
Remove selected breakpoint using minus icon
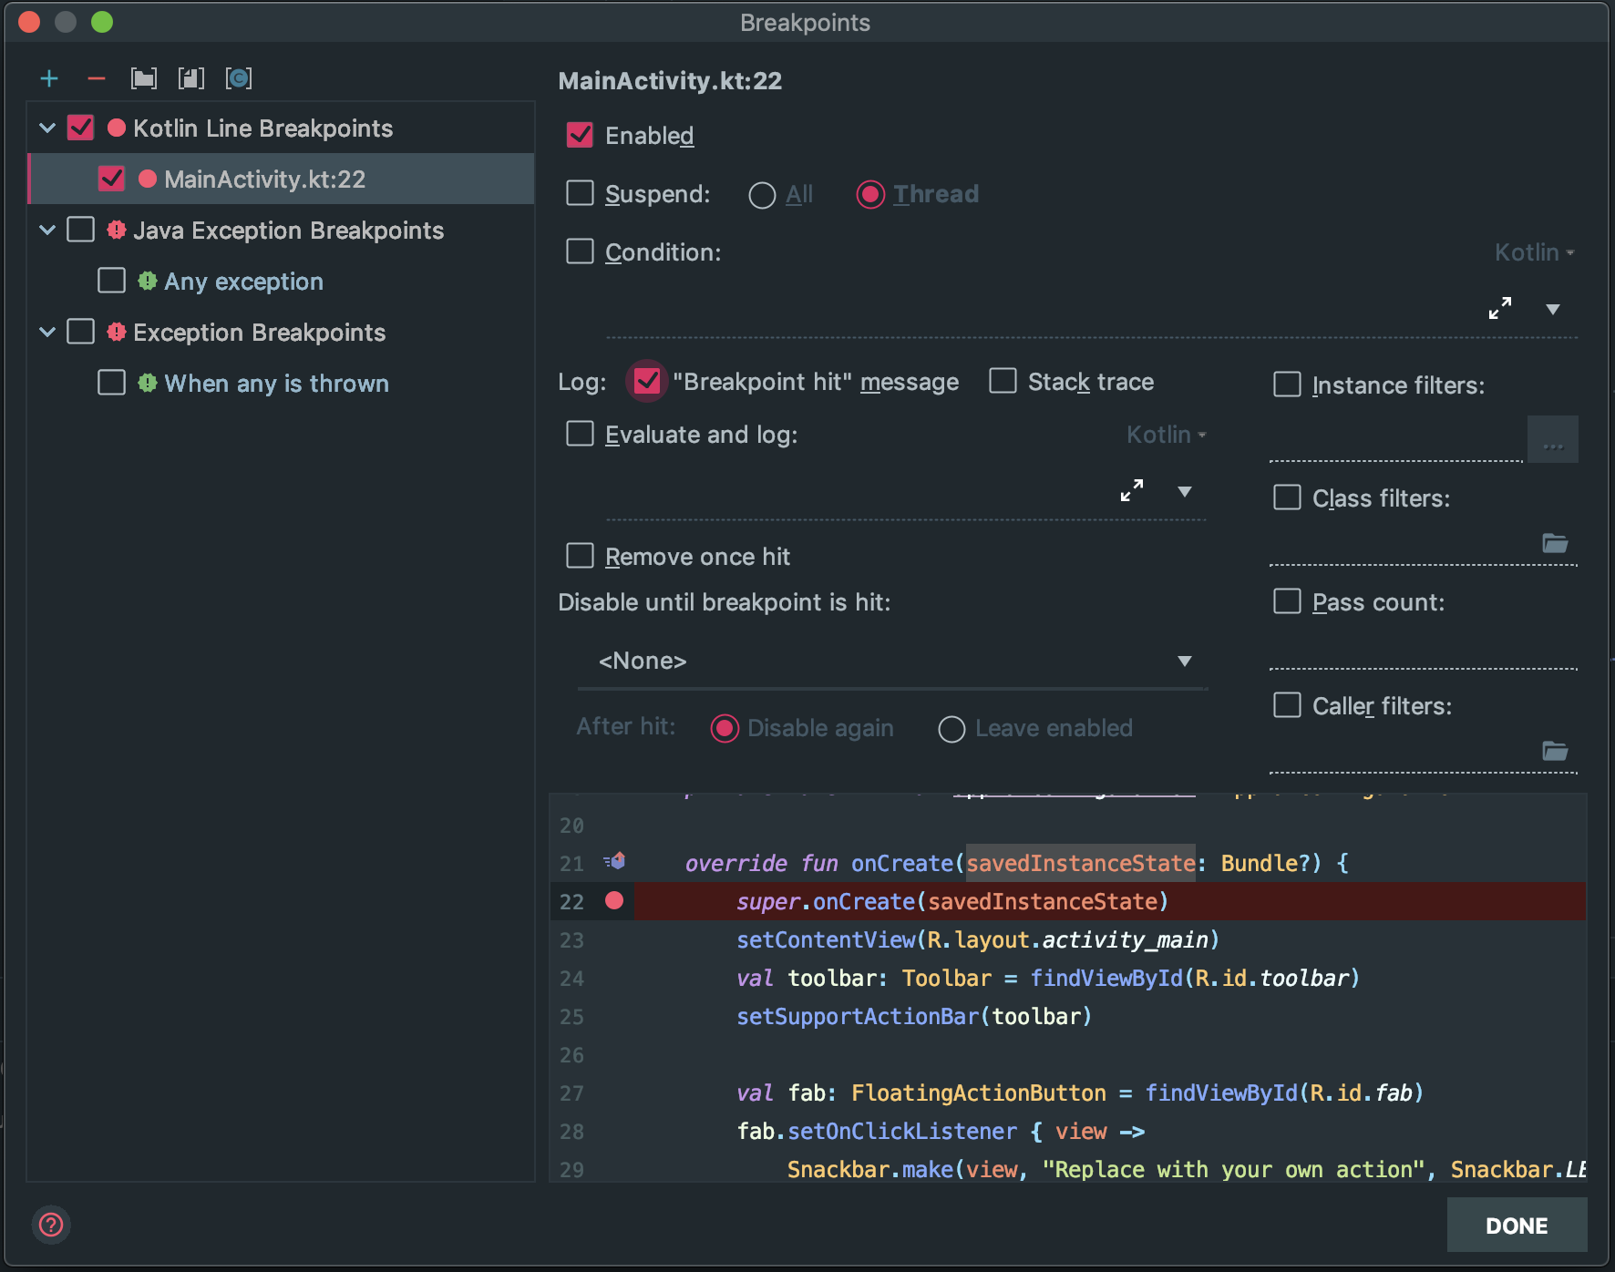click(x=97, y=77)
